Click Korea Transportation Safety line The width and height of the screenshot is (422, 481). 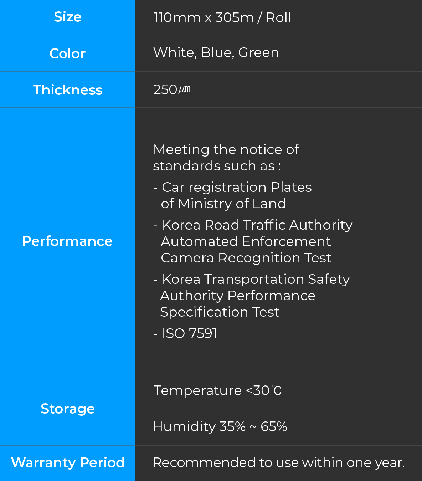(252, 279)
